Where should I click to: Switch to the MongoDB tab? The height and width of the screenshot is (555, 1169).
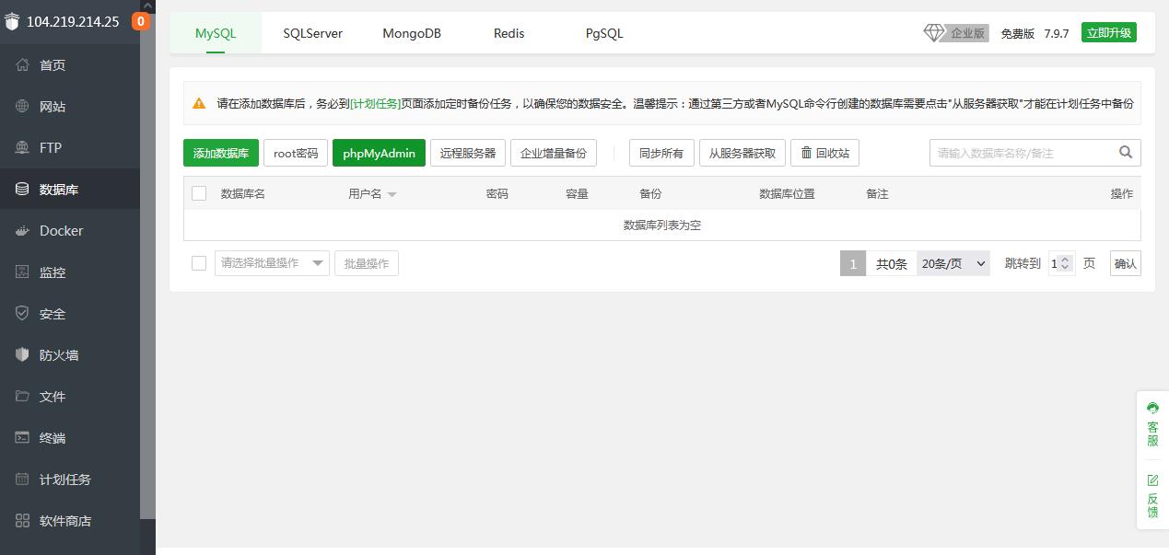click(x=412, y=33)
